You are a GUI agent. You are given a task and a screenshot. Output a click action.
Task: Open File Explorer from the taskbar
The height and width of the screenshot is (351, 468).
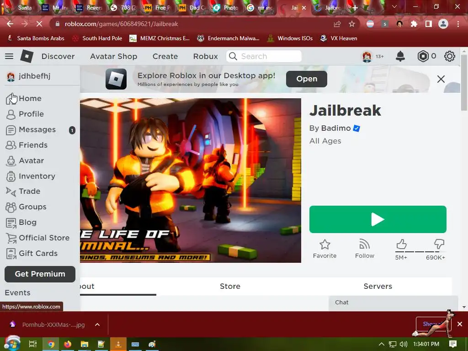pyautogui.click(x=85, y=344)
